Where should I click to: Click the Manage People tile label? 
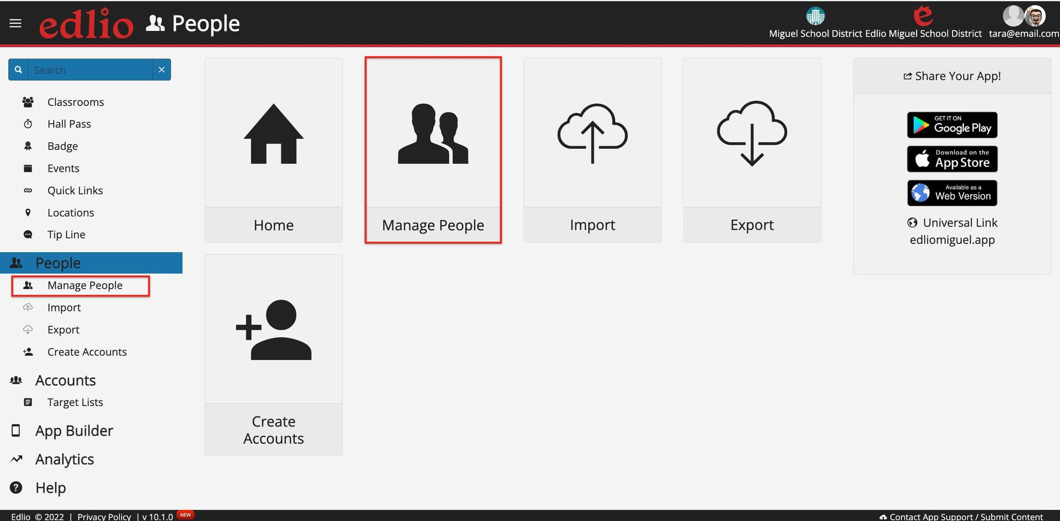(433, 225)
